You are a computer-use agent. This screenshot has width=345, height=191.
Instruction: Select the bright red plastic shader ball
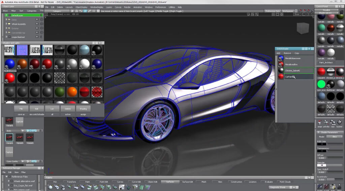(10, 78)
